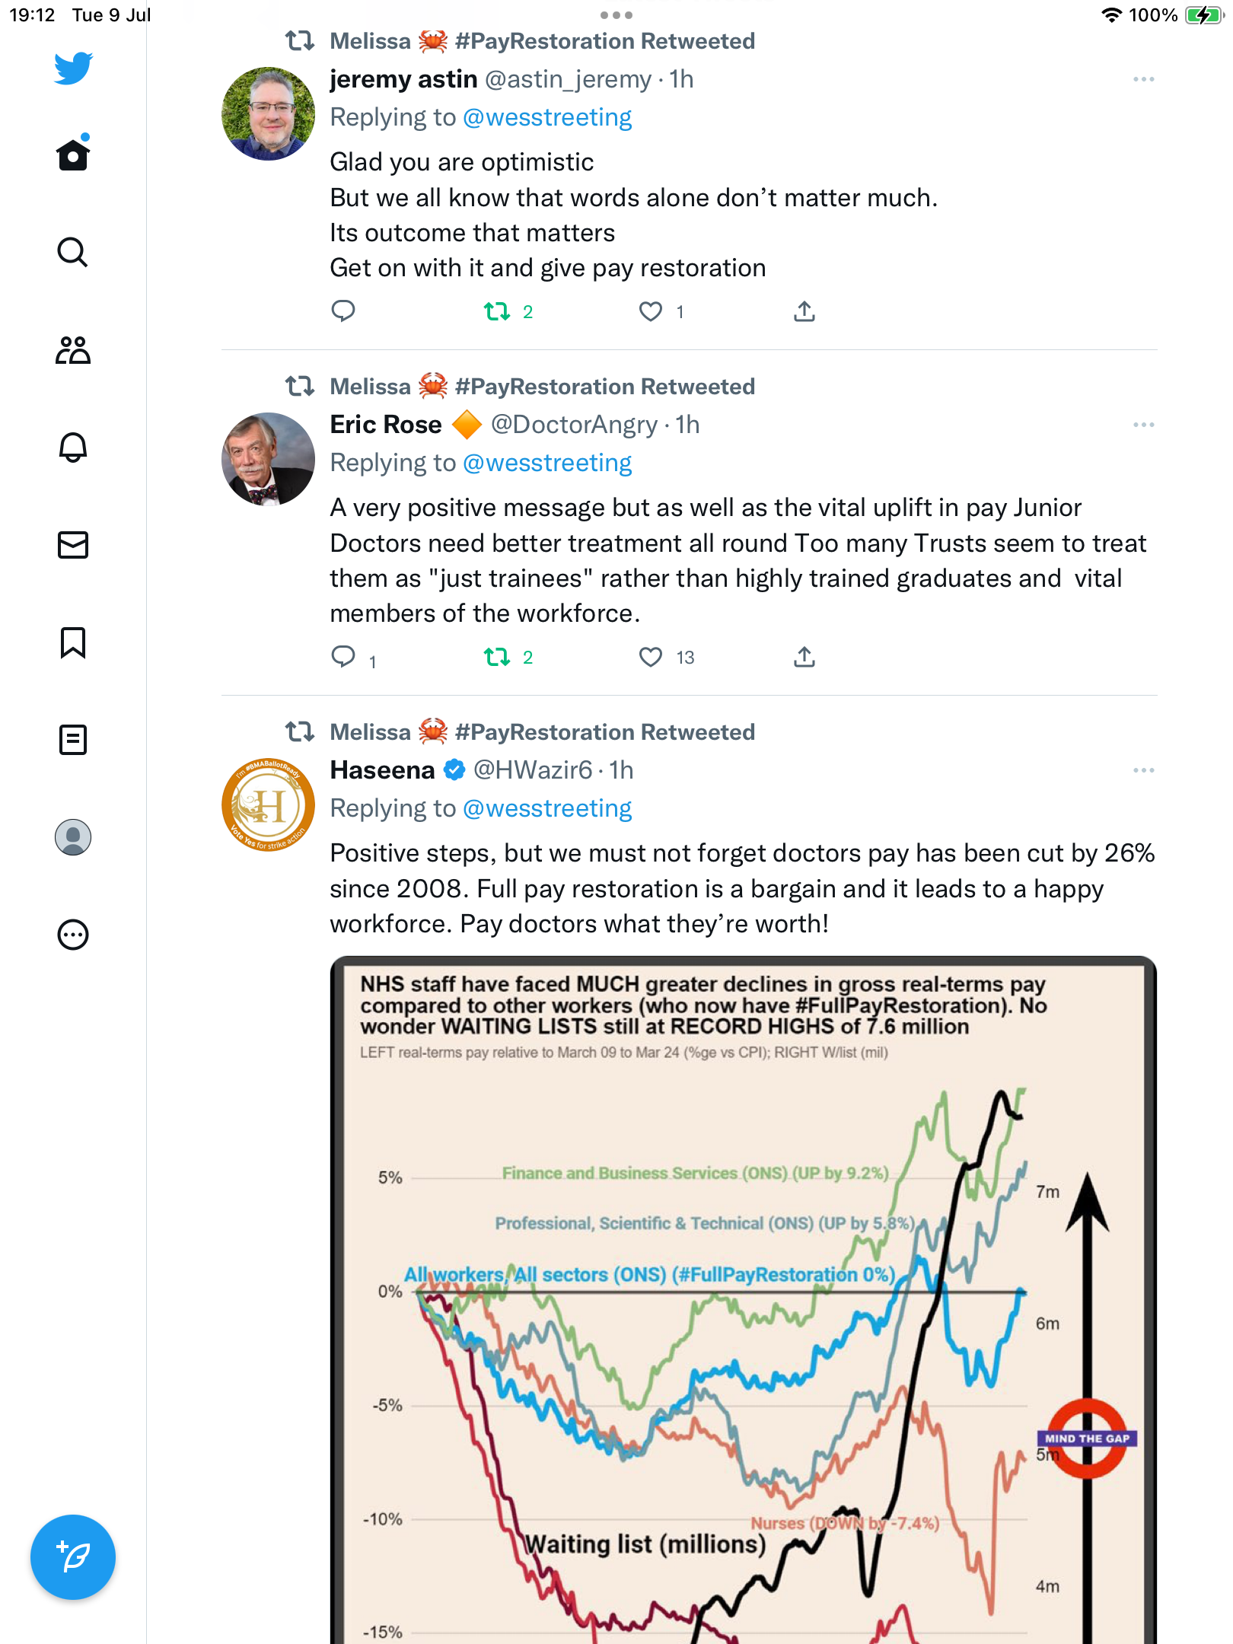Open the Profile avatar icon in sidebar
The width and height of the screenshot is (1233, 1644).
click(x=73, y=837)
